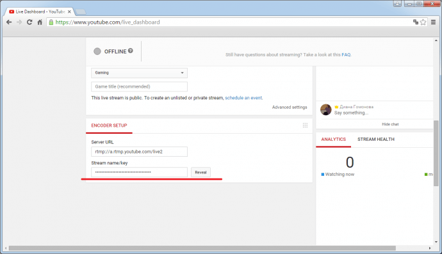Click the OFFLINE status indicator circle

point(97,51)
